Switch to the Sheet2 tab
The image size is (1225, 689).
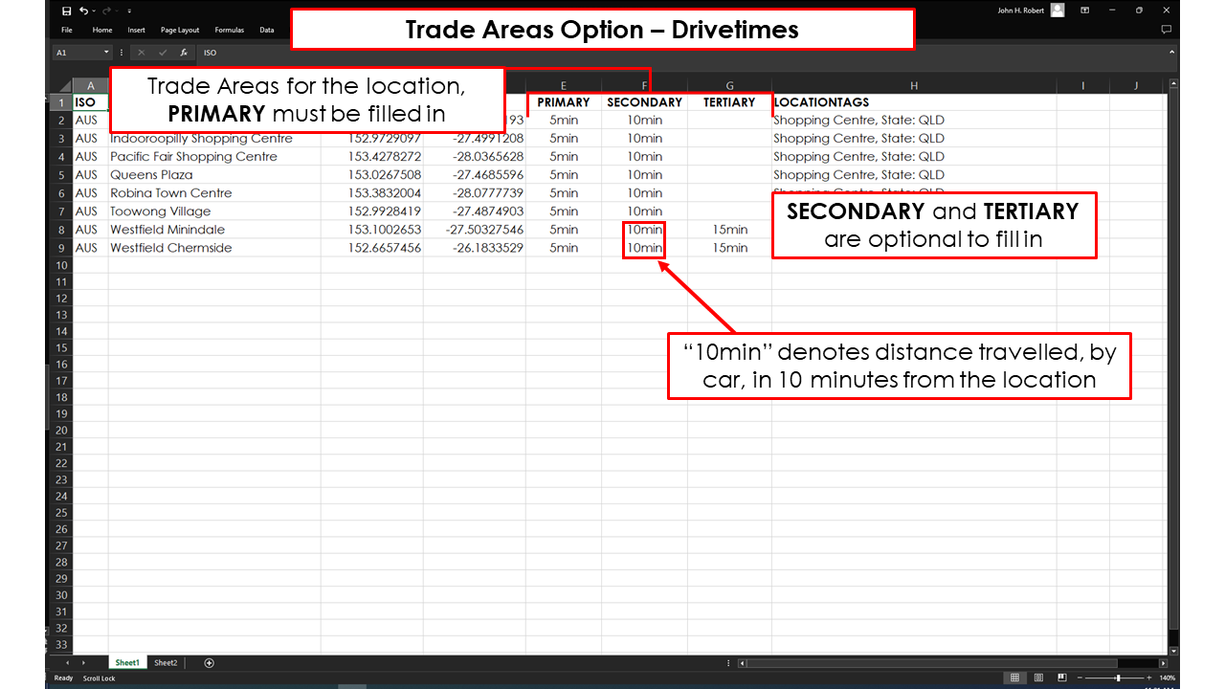coord(166,662)
